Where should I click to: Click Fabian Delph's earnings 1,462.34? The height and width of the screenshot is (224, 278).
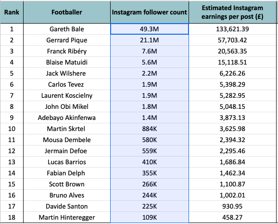coord(232,173)
